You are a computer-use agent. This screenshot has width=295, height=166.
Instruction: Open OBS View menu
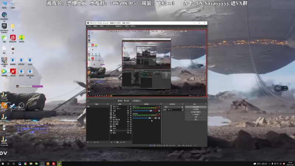click(102, 26)
